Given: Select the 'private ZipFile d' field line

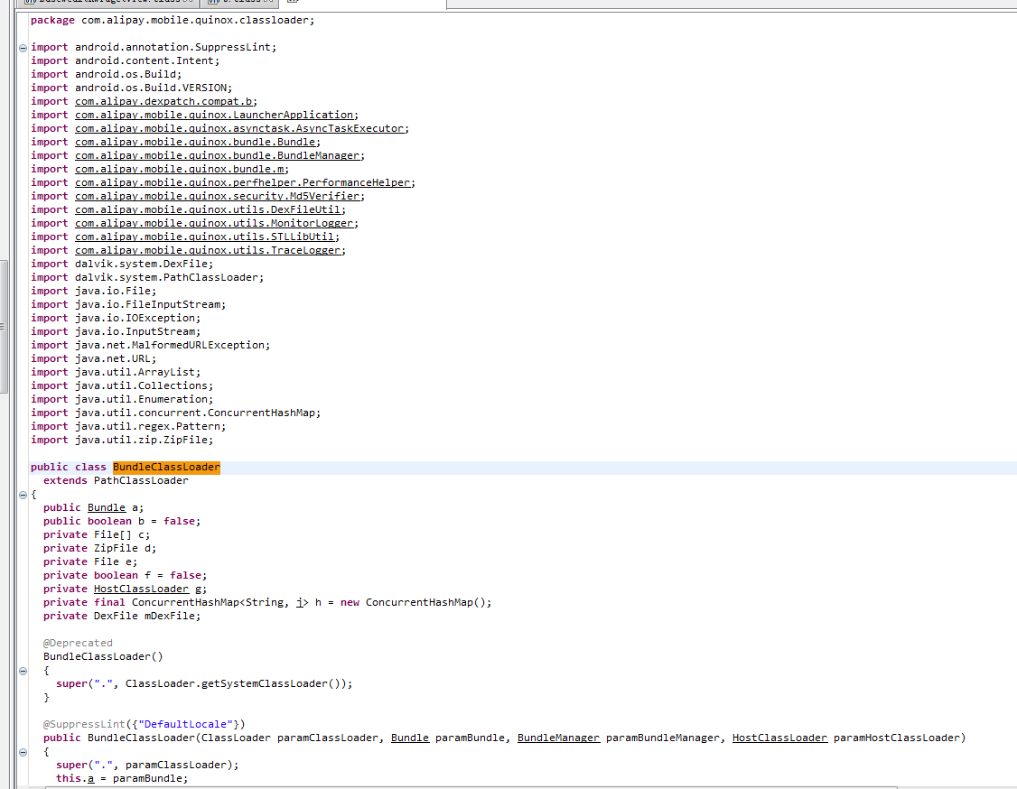Looking at the screenshot, I should point(100,549).
